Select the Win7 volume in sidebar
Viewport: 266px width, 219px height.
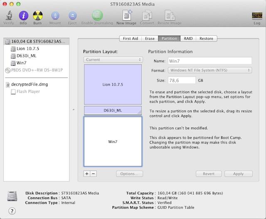click(x=36, y=63)
